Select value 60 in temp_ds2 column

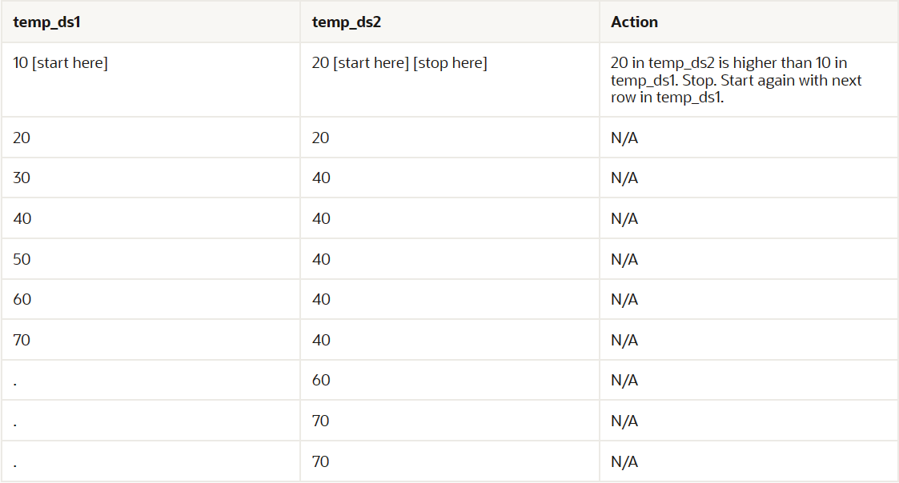point(321,381)
